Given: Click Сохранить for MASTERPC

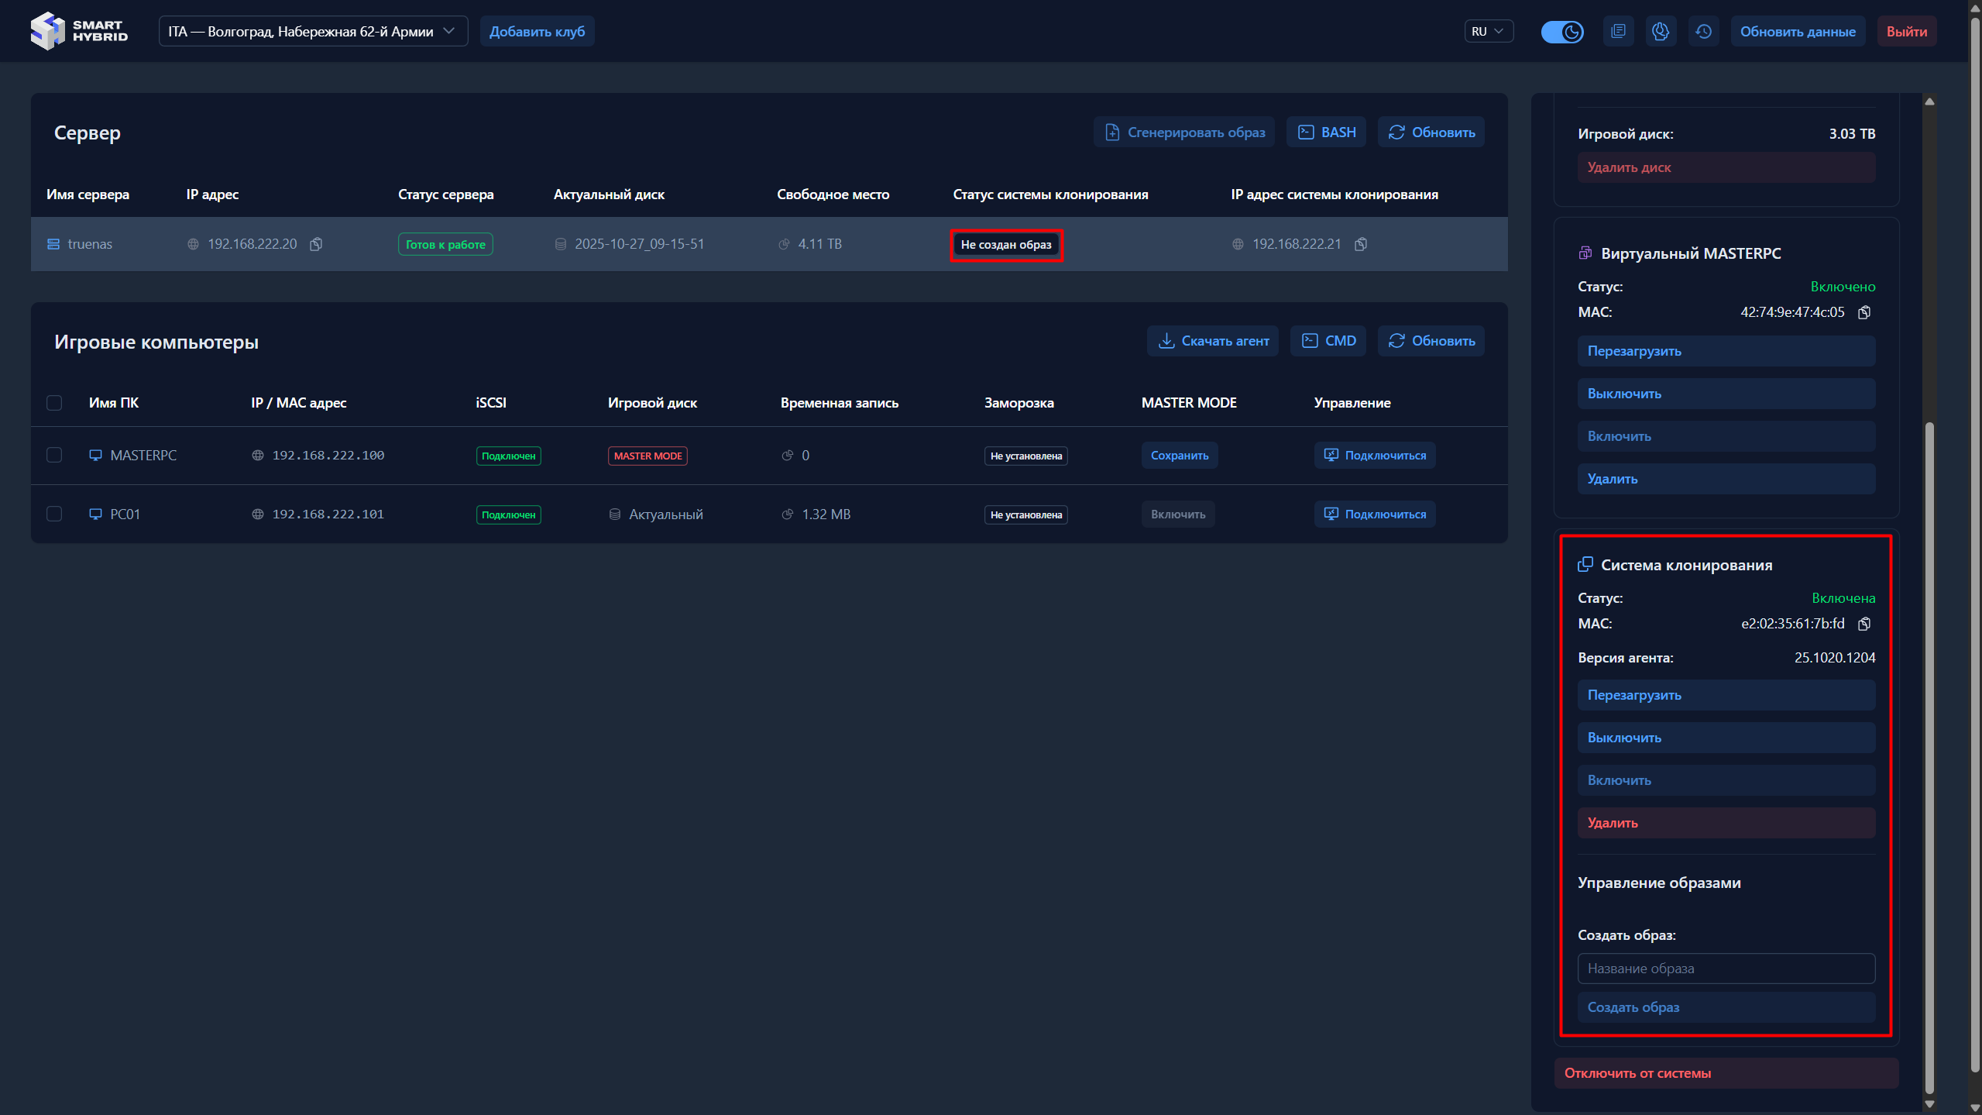Looking at the screenshot, I should coord(1179,456).
